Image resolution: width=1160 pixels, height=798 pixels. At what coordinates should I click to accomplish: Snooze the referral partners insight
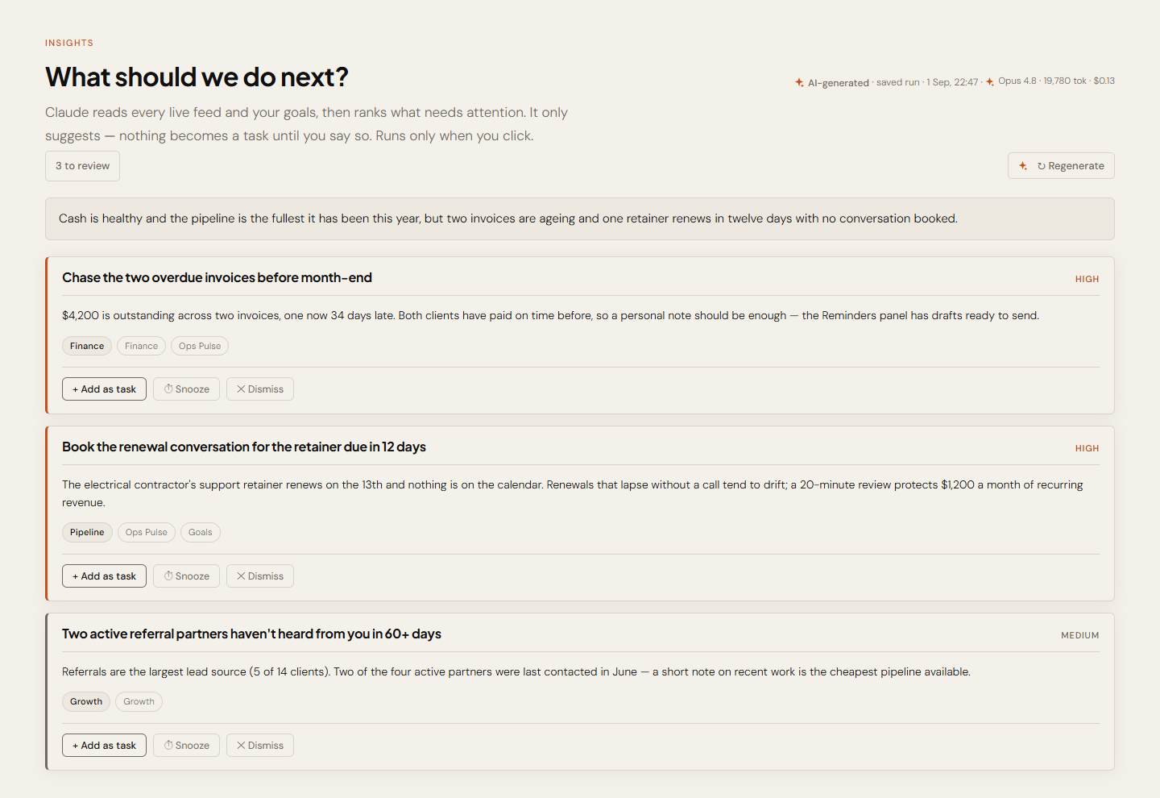[186, 746]
